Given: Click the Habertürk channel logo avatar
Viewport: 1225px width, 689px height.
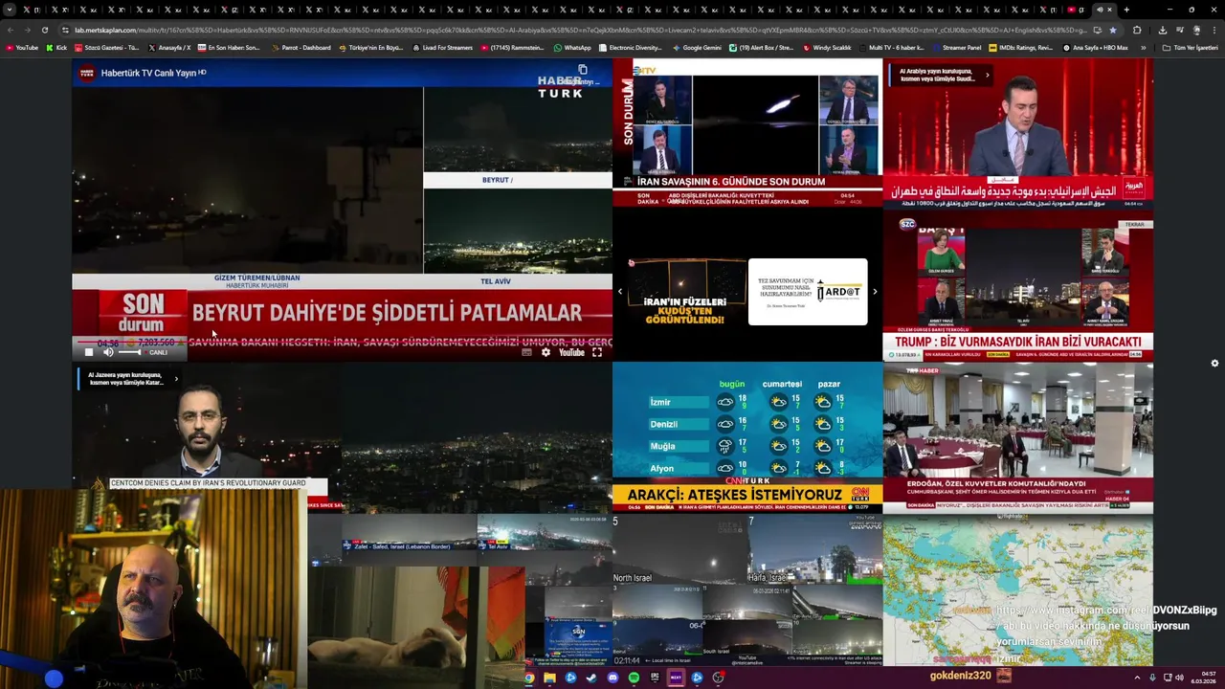Looking at the screenshot, I should click(87, 73).
